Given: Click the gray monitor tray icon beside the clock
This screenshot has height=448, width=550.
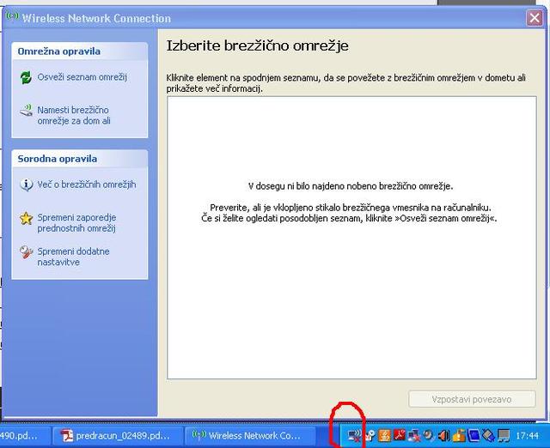Looking at the screenshot, I should [504, 436].
